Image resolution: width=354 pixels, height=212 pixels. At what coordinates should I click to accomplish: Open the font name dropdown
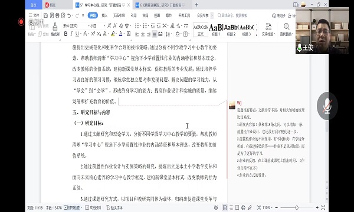coord(88,26)
